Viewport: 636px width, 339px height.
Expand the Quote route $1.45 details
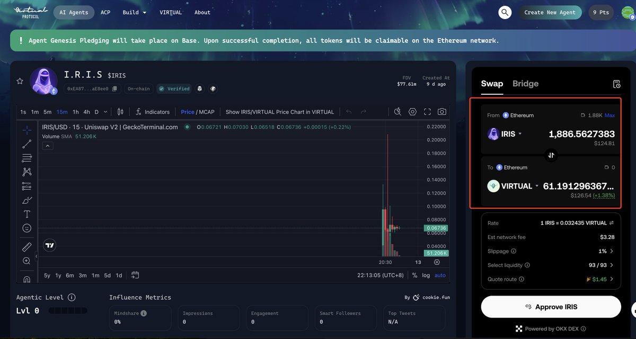tap(600, 279)
